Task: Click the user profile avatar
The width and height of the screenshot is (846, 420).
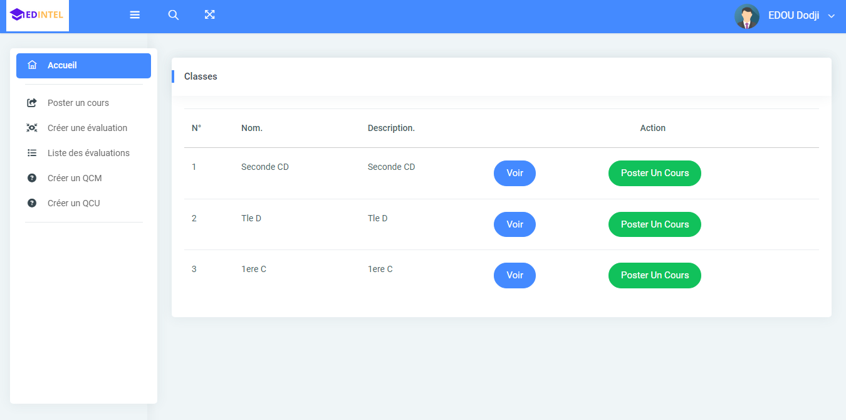Action: click(746, 16)
